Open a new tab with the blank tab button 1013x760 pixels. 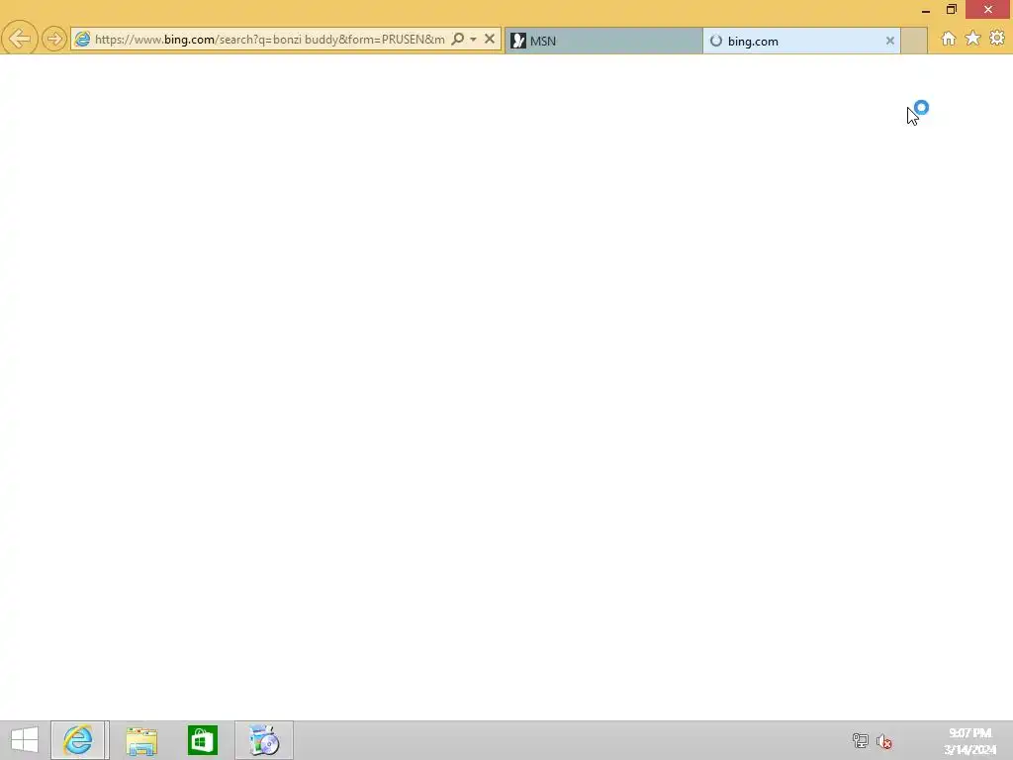(x=914, y=41)
